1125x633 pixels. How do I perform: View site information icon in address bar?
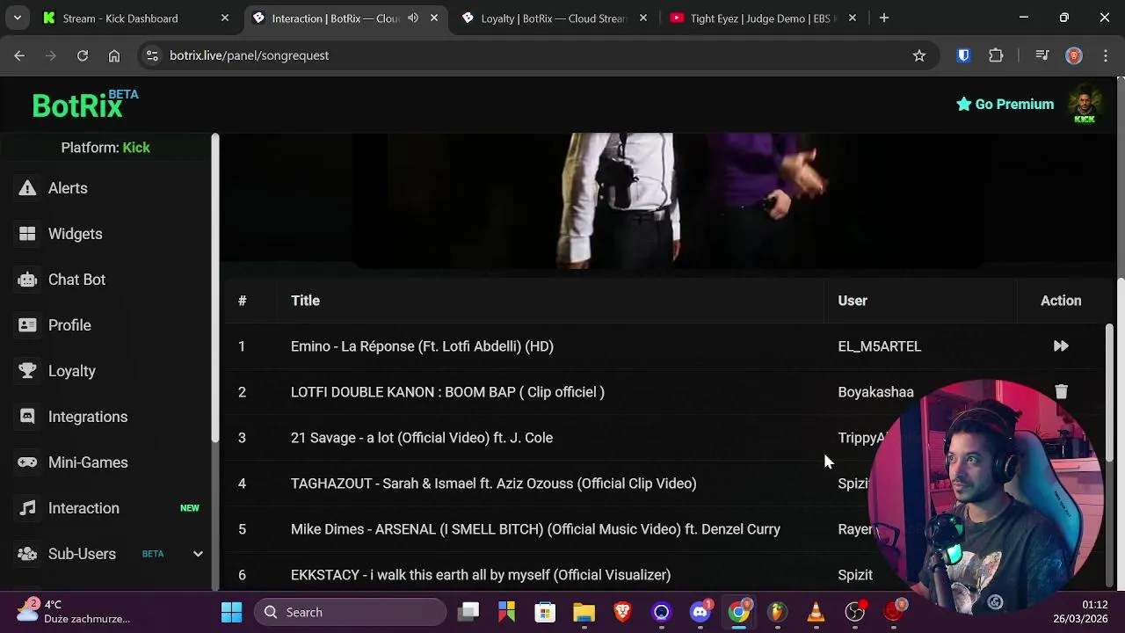pyautogui.click(x=152, y=55)
